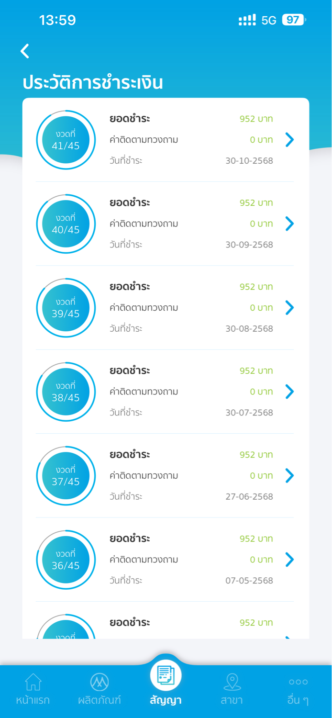This screenshot has width=332, height=718.
Task: Switch to the ผลิตภัณฑ์ tab label
Action: pos(100,700)
